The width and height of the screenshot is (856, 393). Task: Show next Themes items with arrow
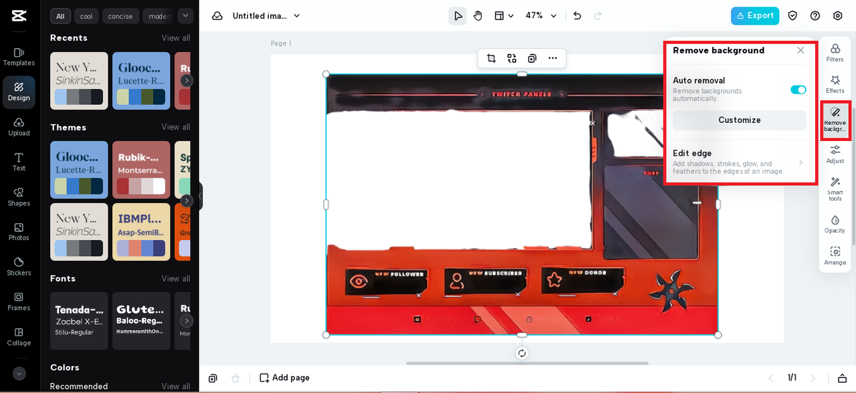coord(187,201)
